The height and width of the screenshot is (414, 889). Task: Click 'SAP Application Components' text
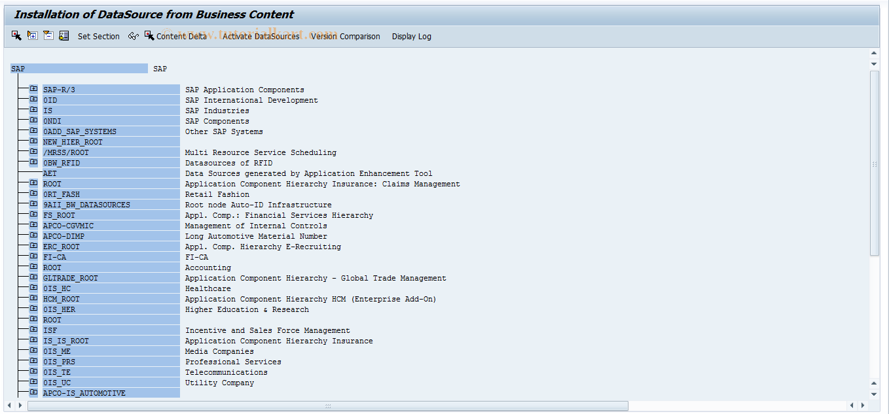pyautogui.click(x=244, y=90)
